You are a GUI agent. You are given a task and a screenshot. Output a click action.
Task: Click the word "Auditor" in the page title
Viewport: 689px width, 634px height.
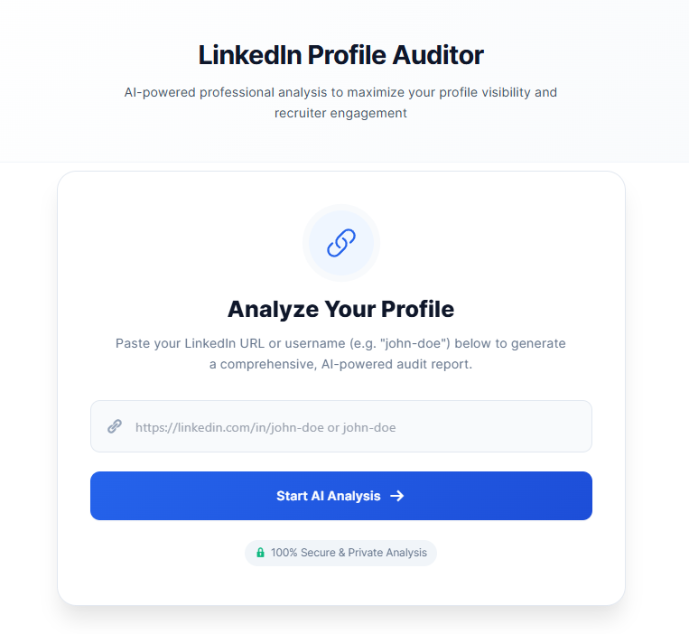coord(438,55)
